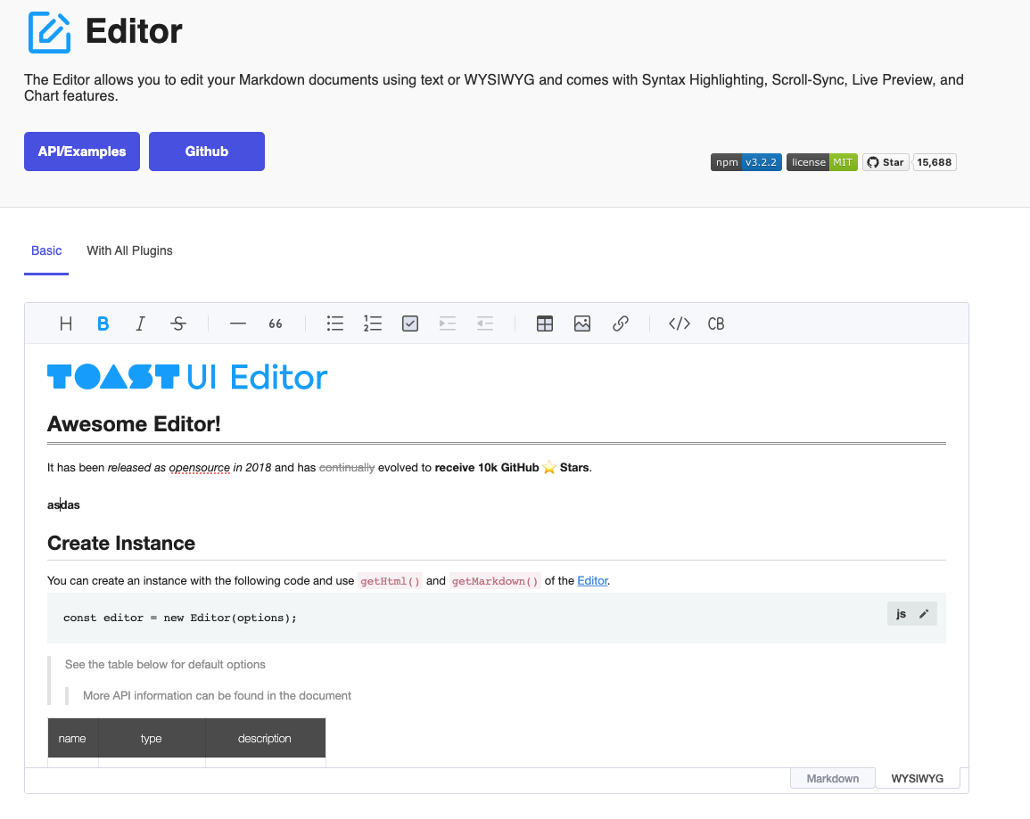Click the TOAST UI Editor logo image
1030x819 pixels.
(x=187, y=377)
